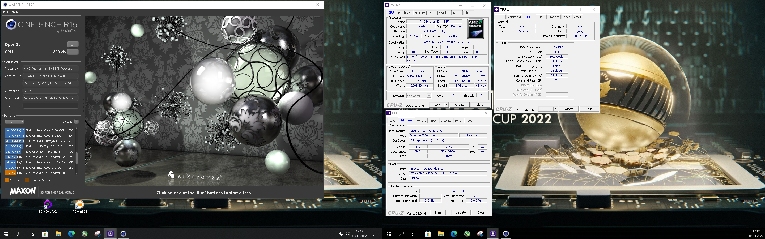
Task: Click Close button in CPU-Z Mainboard window
Action: click(481, 212)
